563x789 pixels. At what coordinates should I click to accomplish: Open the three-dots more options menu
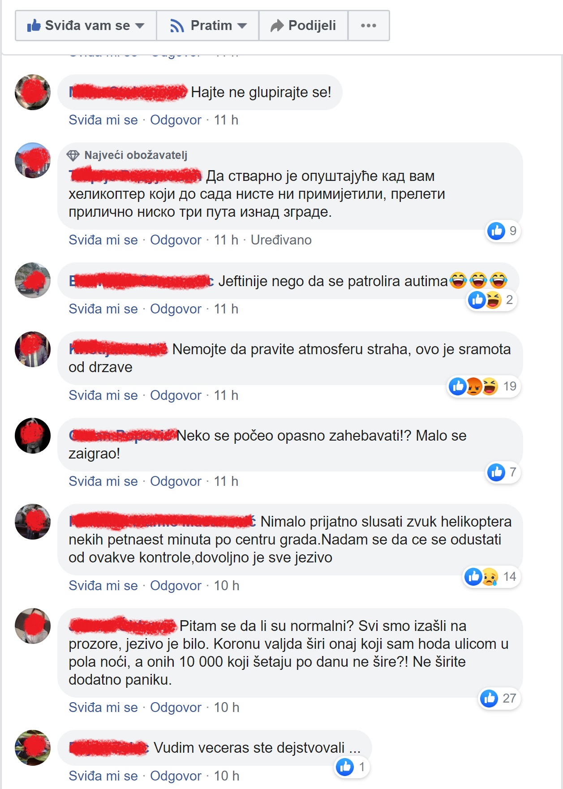pyautogui.click(x=369, y=26)
